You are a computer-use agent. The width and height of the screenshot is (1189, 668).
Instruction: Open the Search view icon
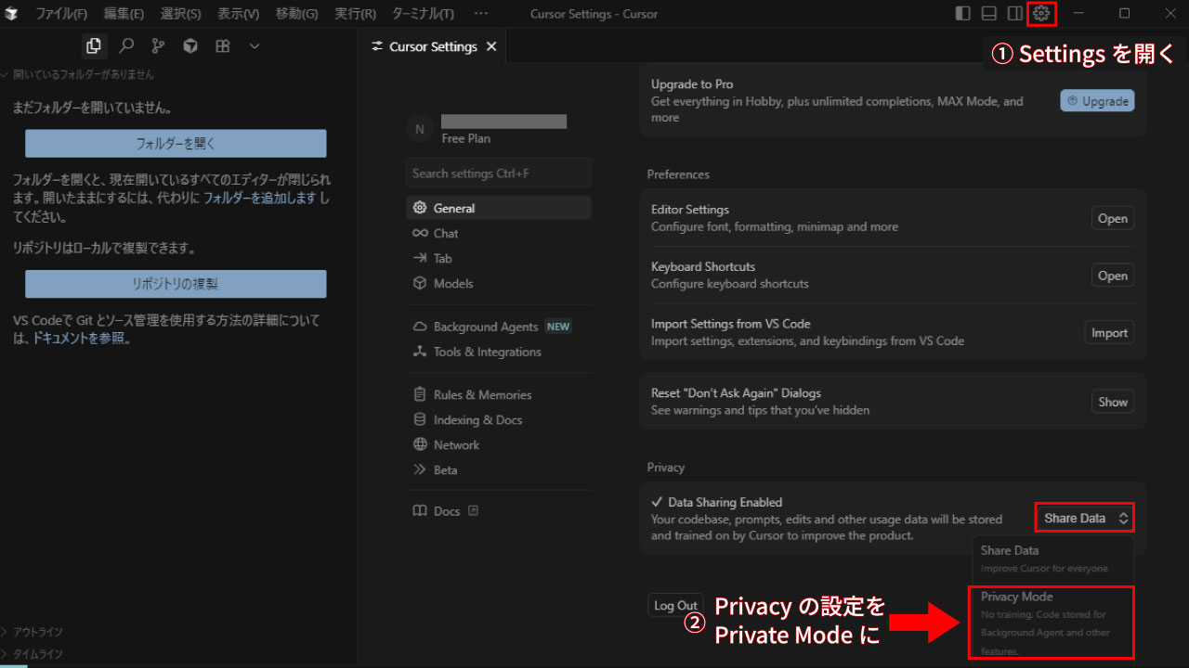coord(126,45)
